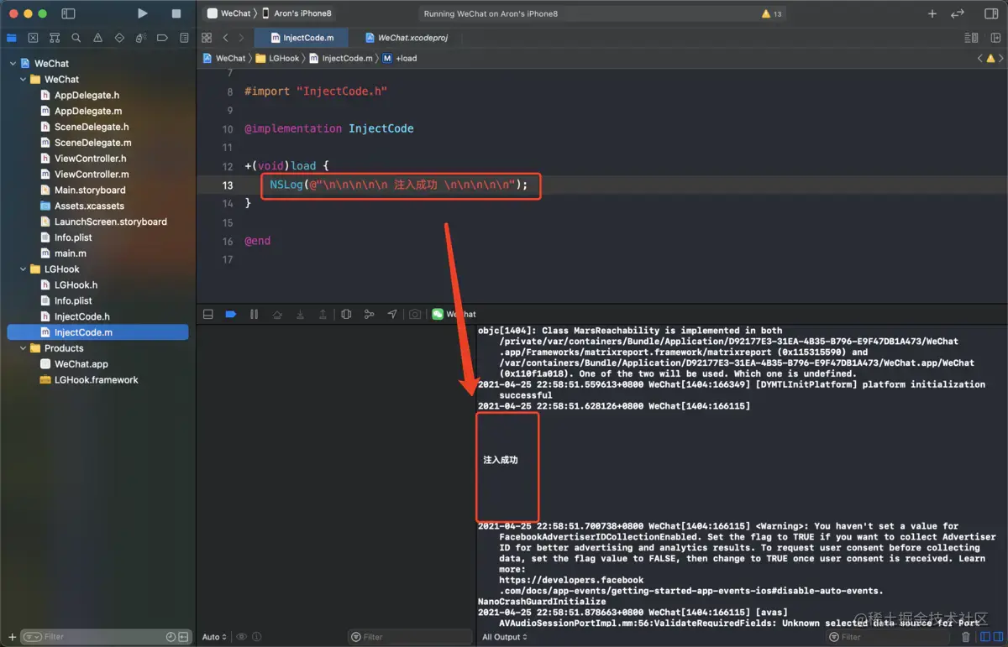
Task: Open the Test navigator diamond icon
Action: click(119, 38)
